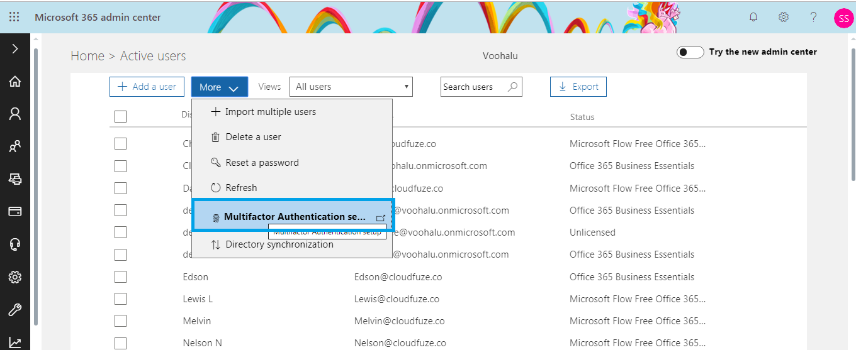This screenshot has height=350, width=856.
Task: Click the SS account avatar
Action: tap(843, 18)
